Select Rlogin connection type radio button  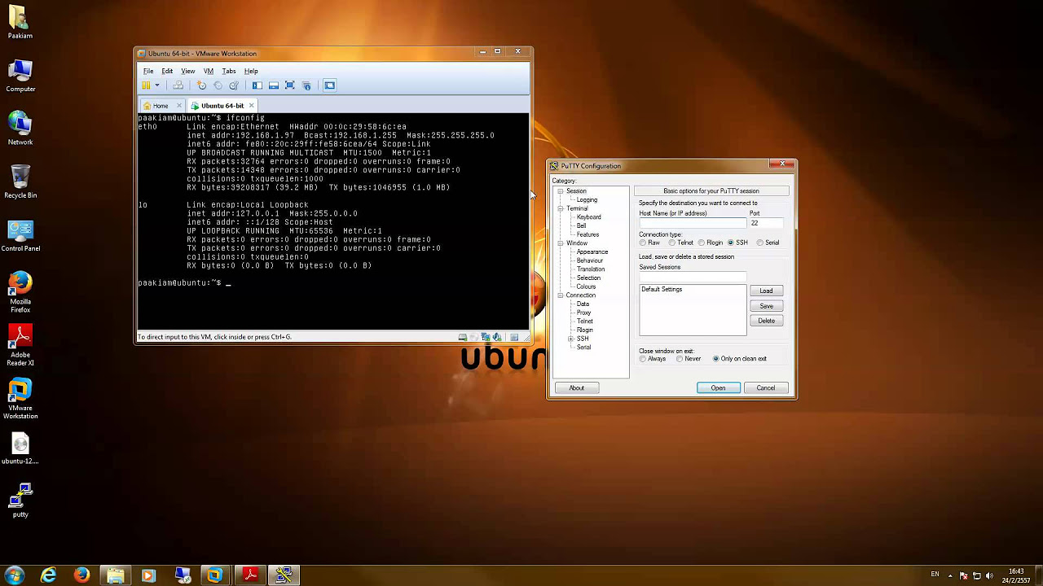coord(702,243)
